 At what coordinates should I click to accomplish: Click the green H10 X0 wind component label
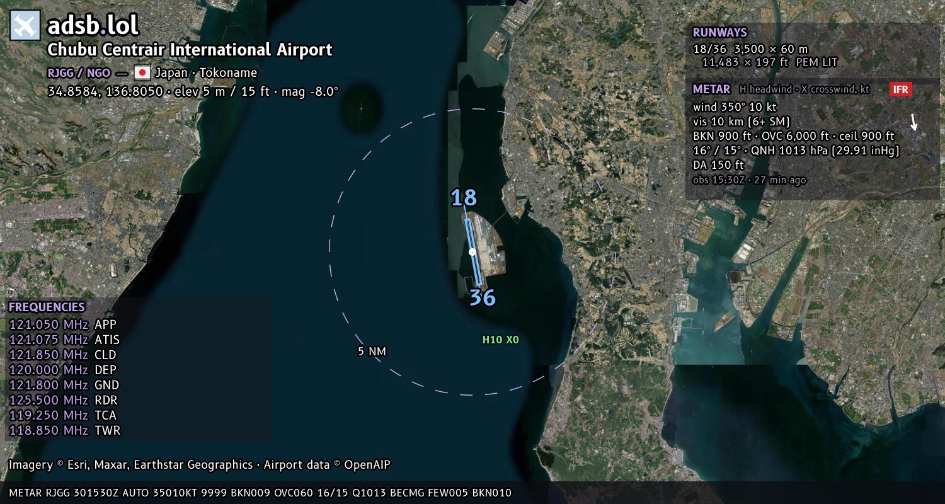tap(500, 340)
